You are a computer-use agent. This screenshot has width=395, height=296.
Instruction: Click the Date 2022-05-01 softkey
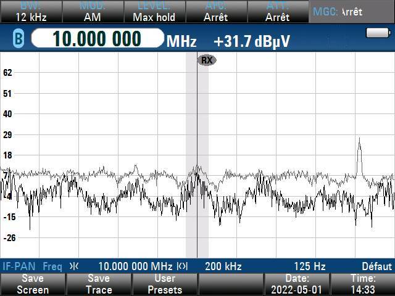click(x=297, y=284)
